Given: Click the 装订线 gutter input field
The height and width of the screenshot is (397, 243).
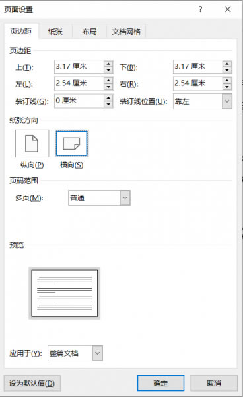Looking at the screenshot, I should click(79, 101).
